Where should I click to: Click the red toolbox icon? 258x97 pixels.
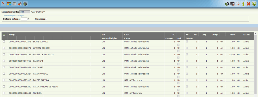point(20,4)
